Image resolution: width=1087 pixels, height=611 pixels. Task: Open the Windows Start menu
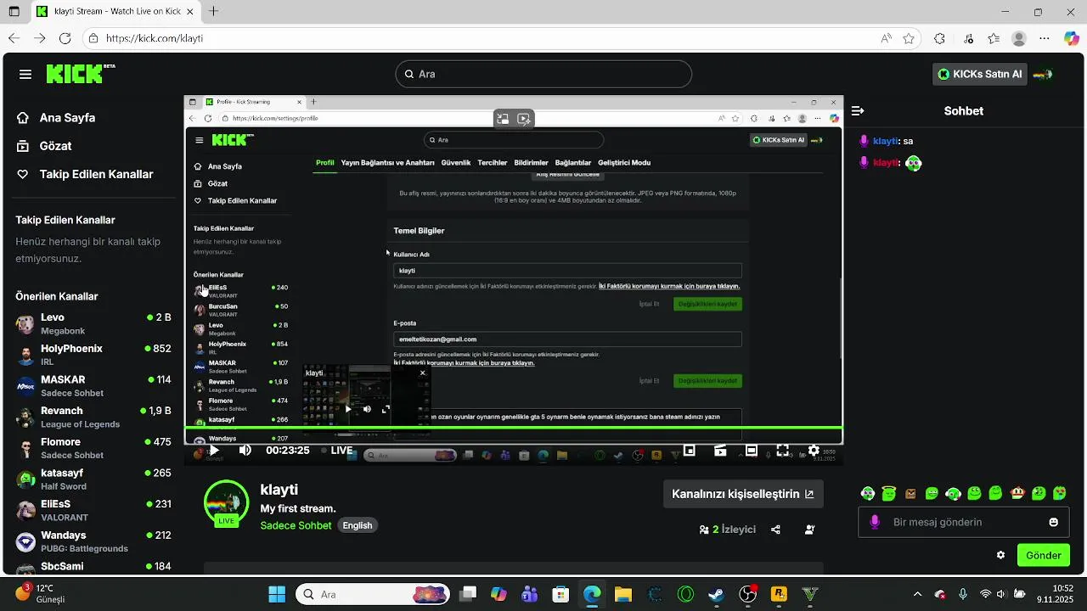click(x=277, y=594)
